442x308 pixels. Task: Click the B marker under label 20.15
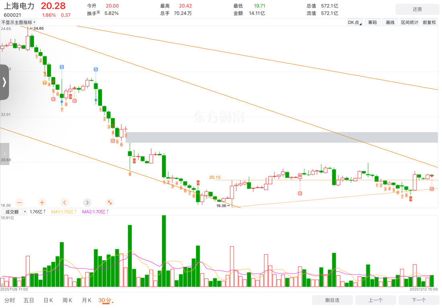point(300,193)
